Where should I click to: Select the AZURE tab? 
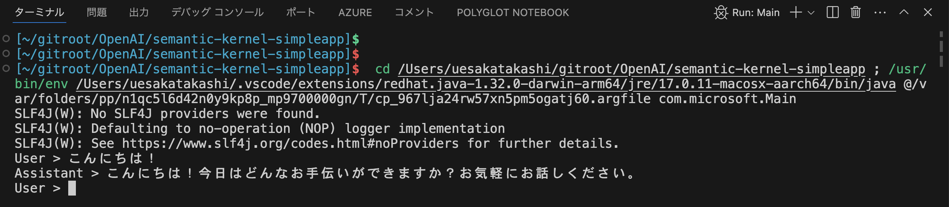(x=355, y=13)
